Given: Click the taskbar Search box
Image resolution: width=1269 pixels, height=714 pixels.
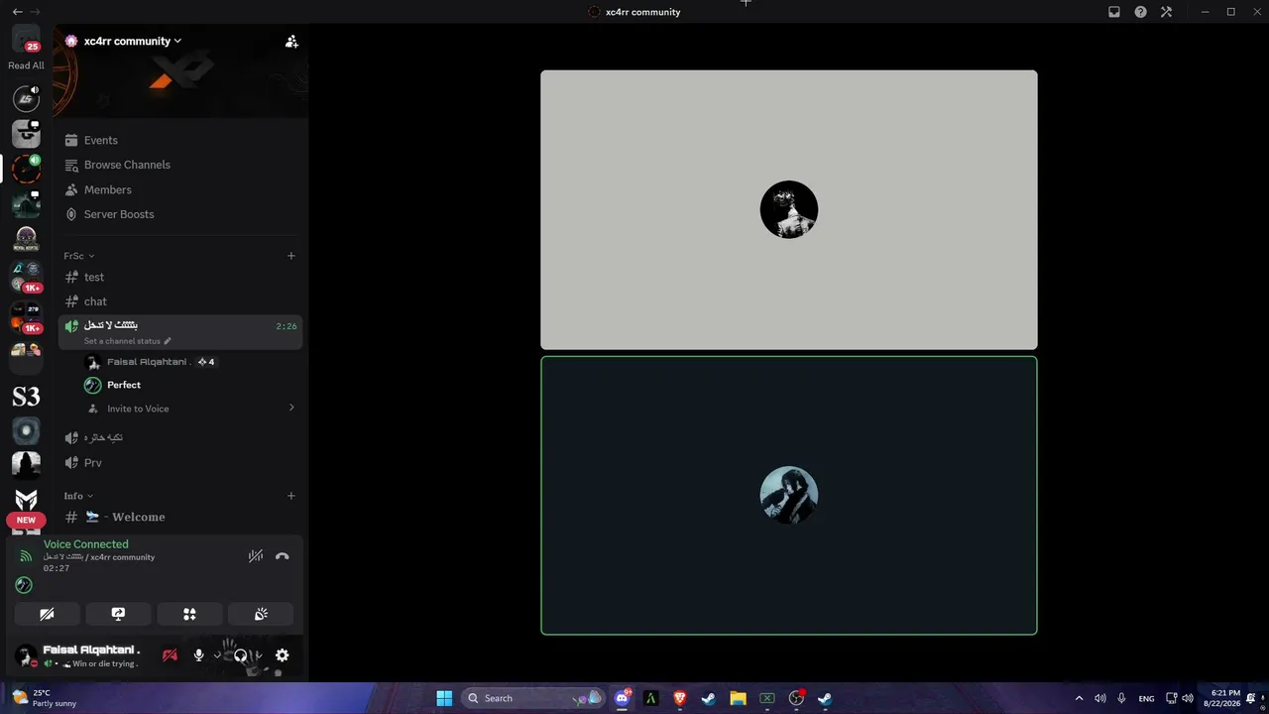Looking at the screenshot, I should 534,698.
